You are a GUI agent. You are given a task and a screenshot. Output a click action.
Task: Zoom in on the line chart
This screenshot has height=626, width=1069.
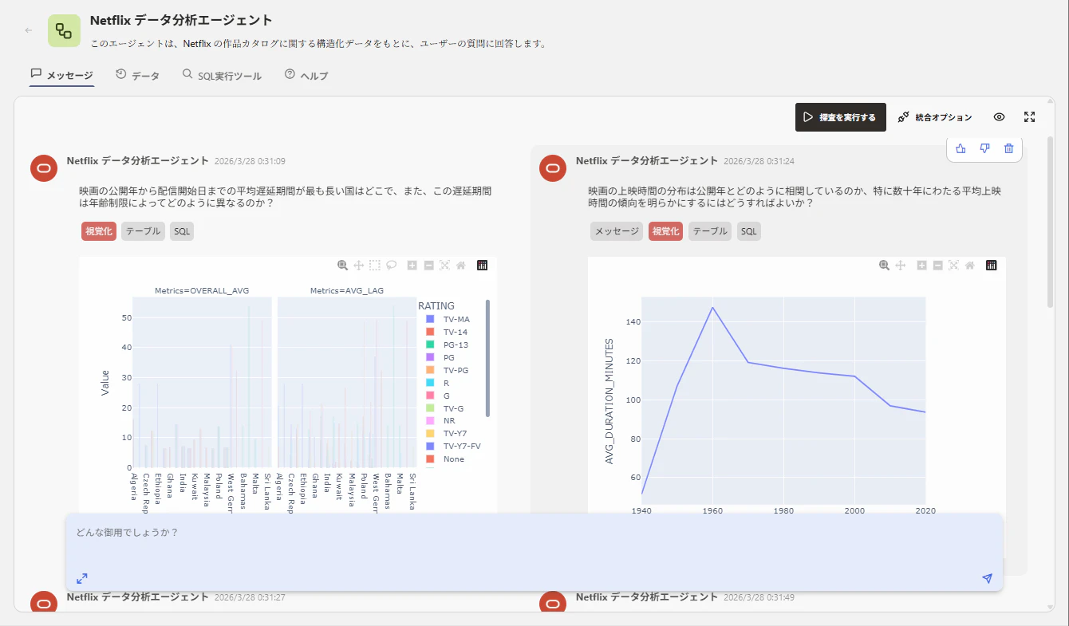click(x=921, y=266)
